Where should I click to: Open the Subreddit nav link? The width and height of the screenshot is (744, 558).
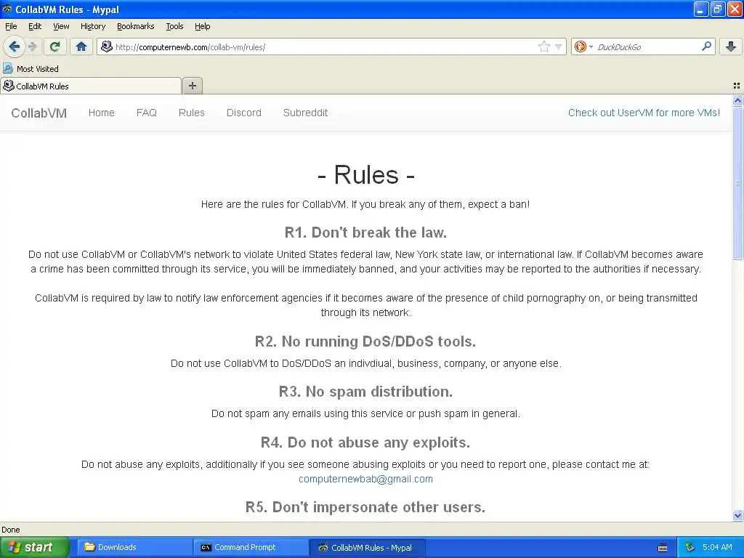click(306, 113)
